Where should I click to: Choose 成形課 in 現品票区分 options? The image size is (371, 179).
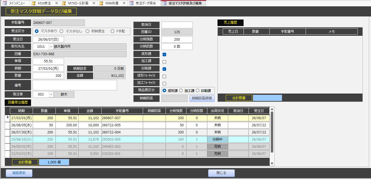(164, 91)
